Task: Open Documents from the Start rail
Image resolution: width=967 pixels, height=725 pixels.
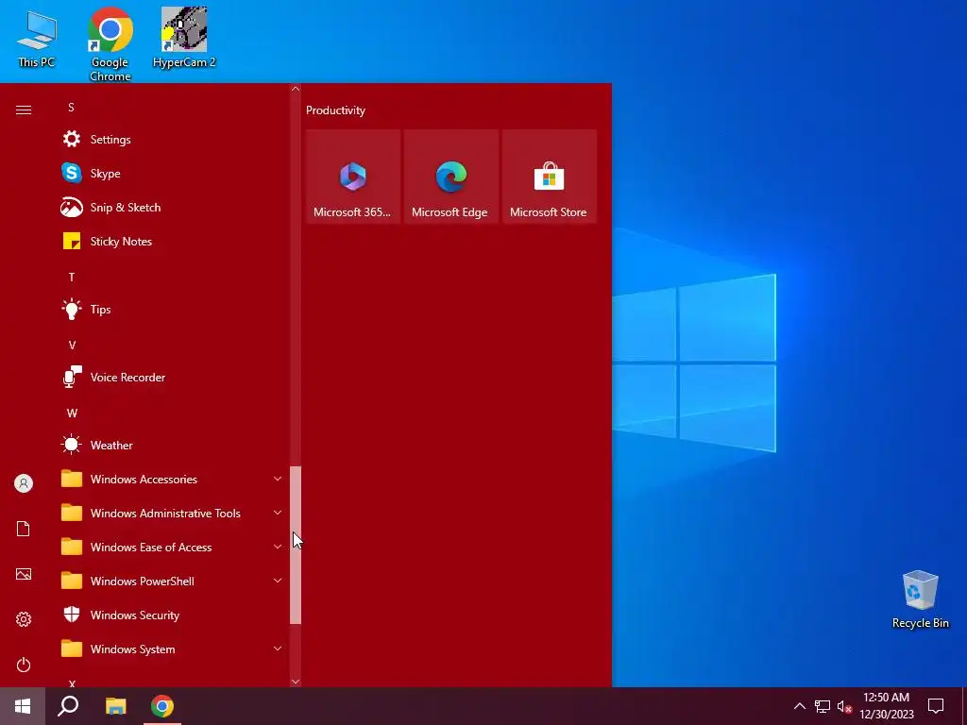Action: click(24, 529)
